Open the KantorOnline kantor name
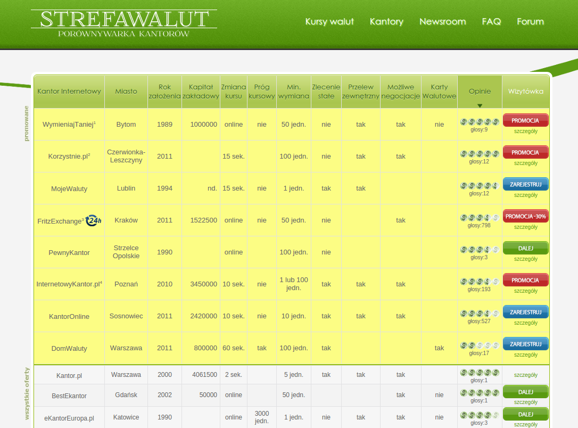This screenshot has width=578, height=428. tap(69, 316)
